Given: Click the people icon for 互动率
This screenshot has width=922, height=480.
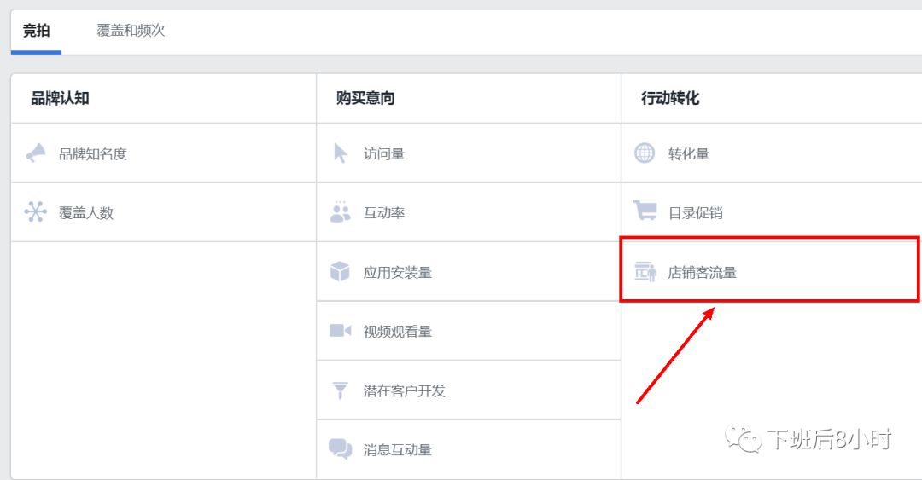Looking at the screenshot, I should [x=341, y=212].
